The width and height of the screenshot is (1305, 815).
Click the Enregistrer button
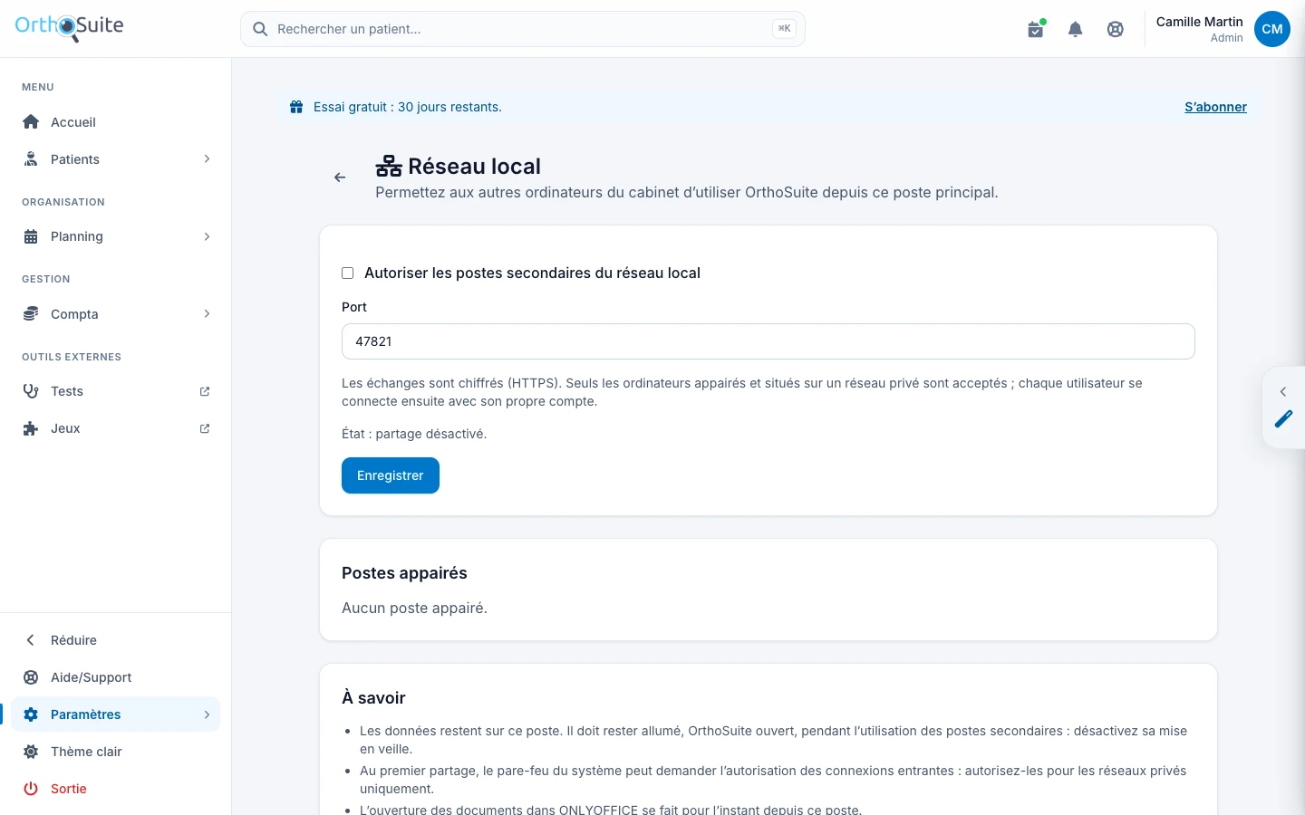tap(391, 475)
